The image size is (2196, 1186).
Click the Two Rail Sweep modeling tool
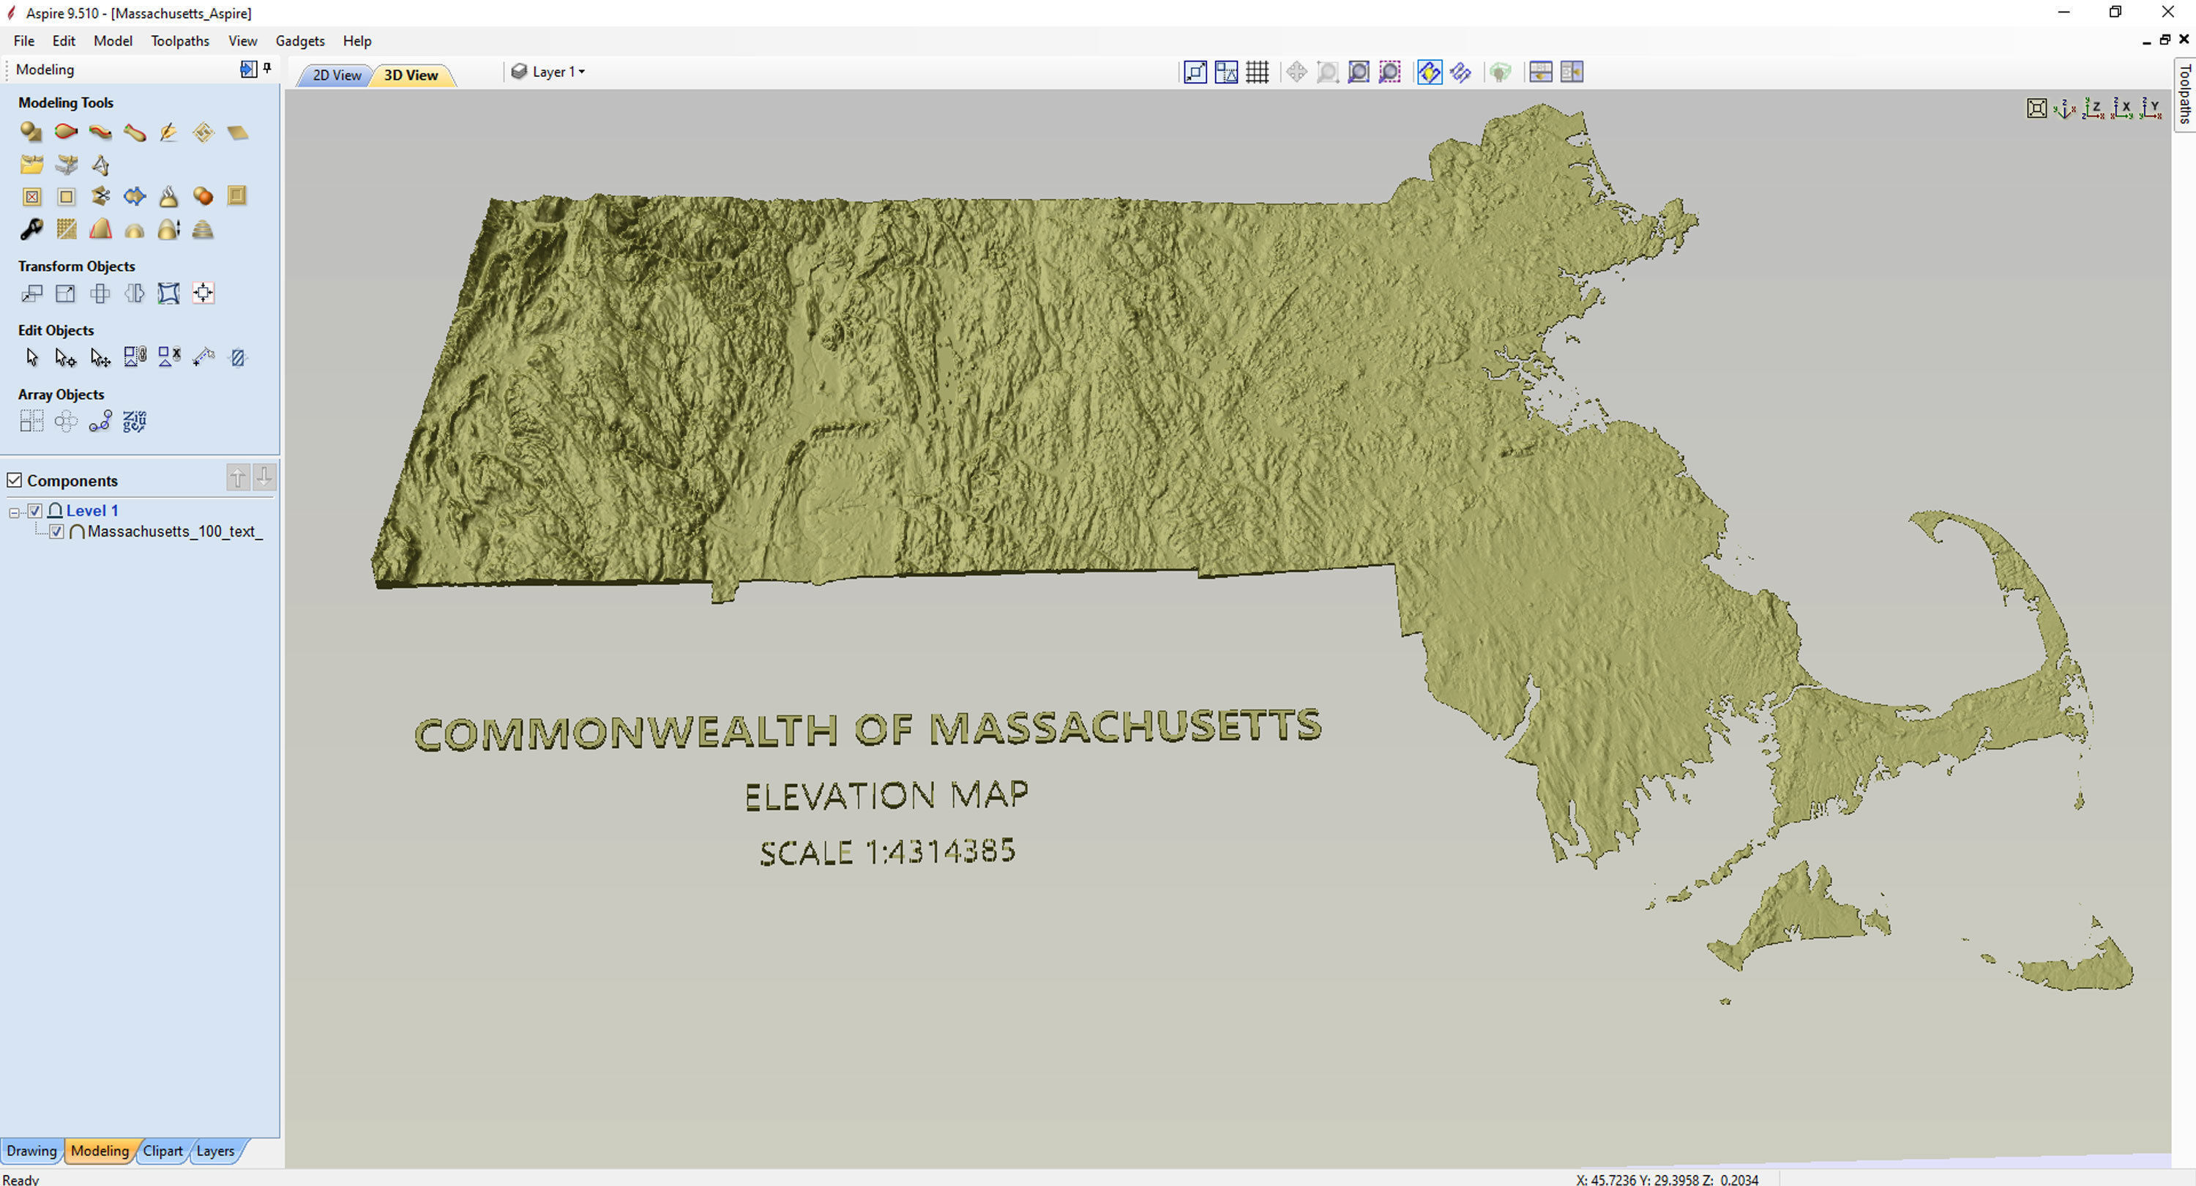click(x=65, y=133)
